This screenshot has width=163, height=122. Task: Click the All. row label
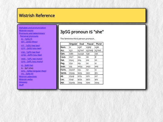pyautogui.click(x=65, y=76)
